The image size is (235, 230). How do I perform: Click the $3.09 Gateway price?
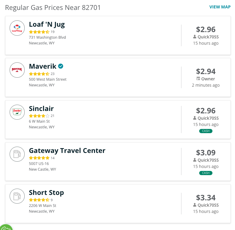206,153
